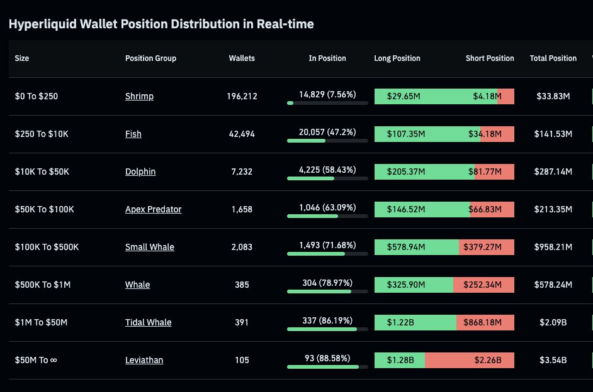Click the Fish 47.2% in-position progress bar
Image resolution: width=593 pixels, height=392 pixels.
[327, 141]
